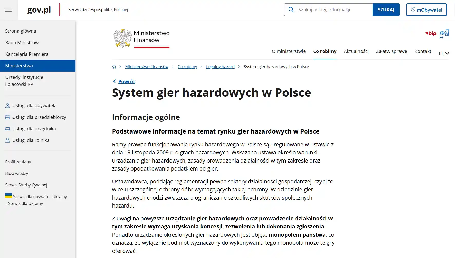The height and width of the screenshot is (258, 455).
Task: Click the Powrót link
Action: (127, 81)
